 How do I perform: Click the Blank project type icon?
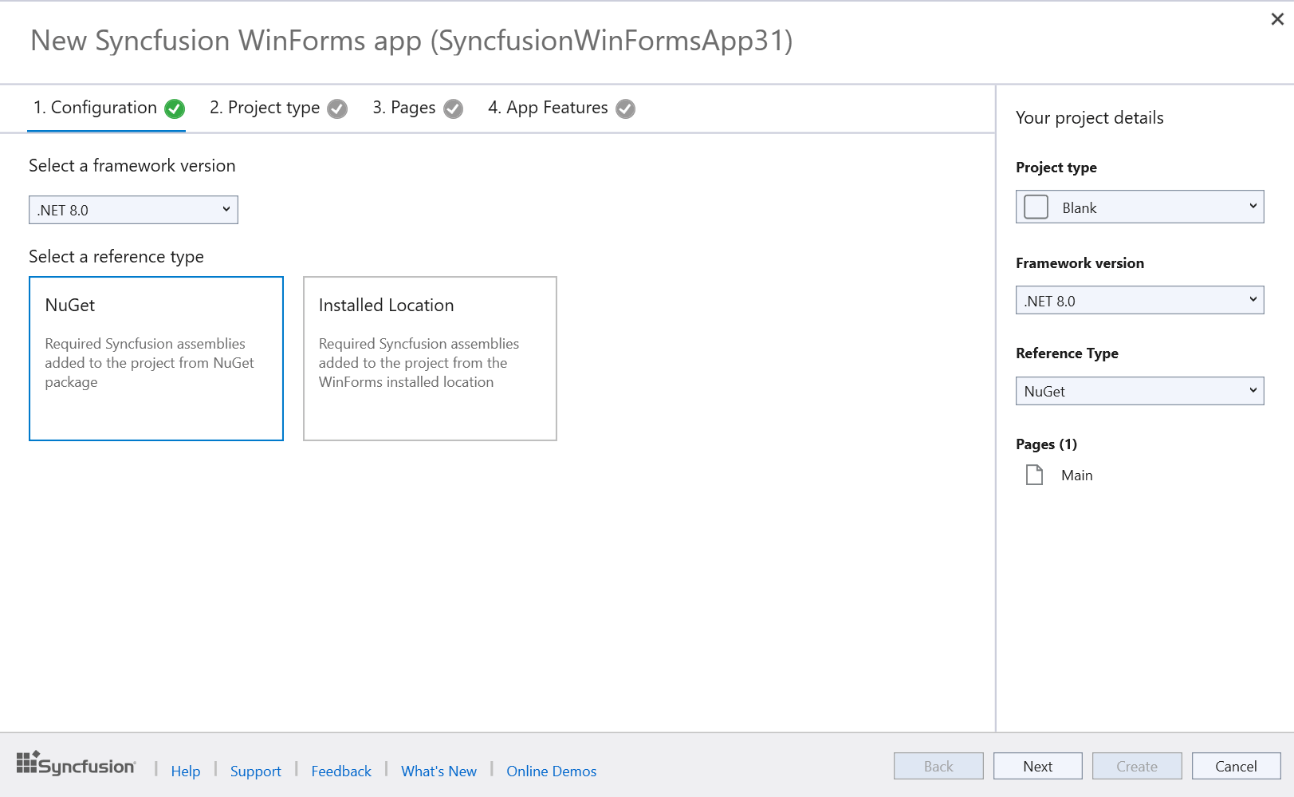click(x=1036, y=207)
